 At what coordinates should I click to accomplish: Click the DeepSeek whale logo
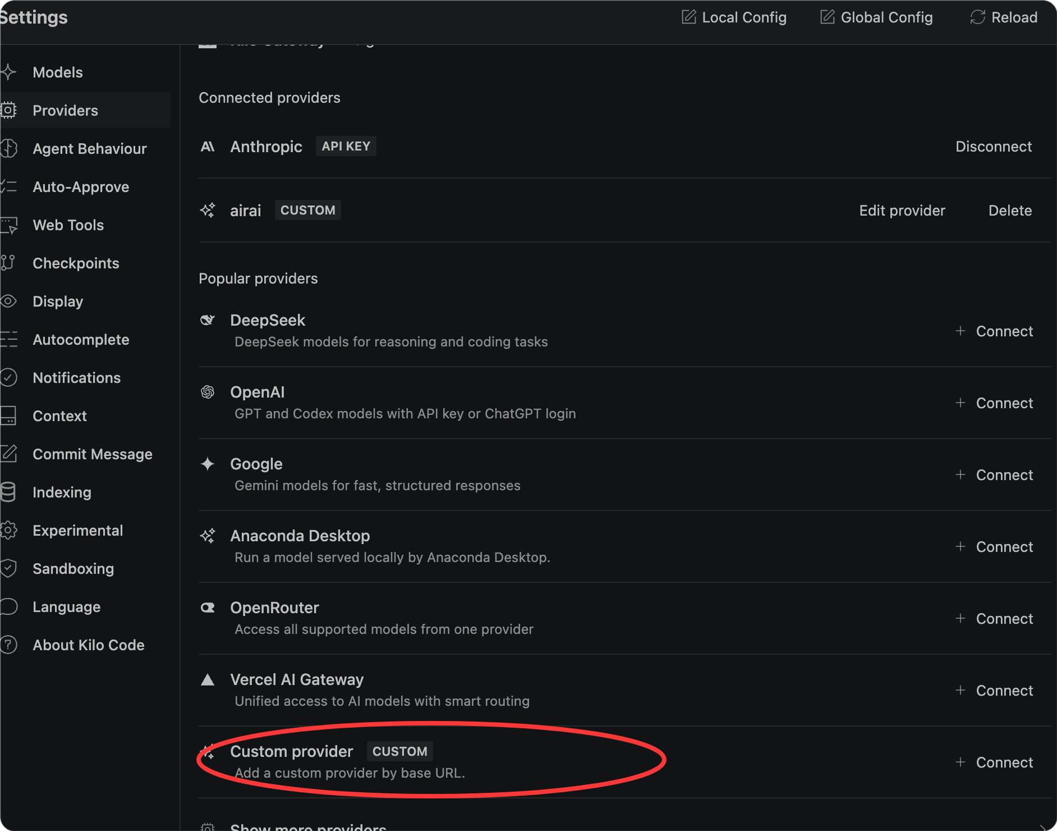click(208, 320)
